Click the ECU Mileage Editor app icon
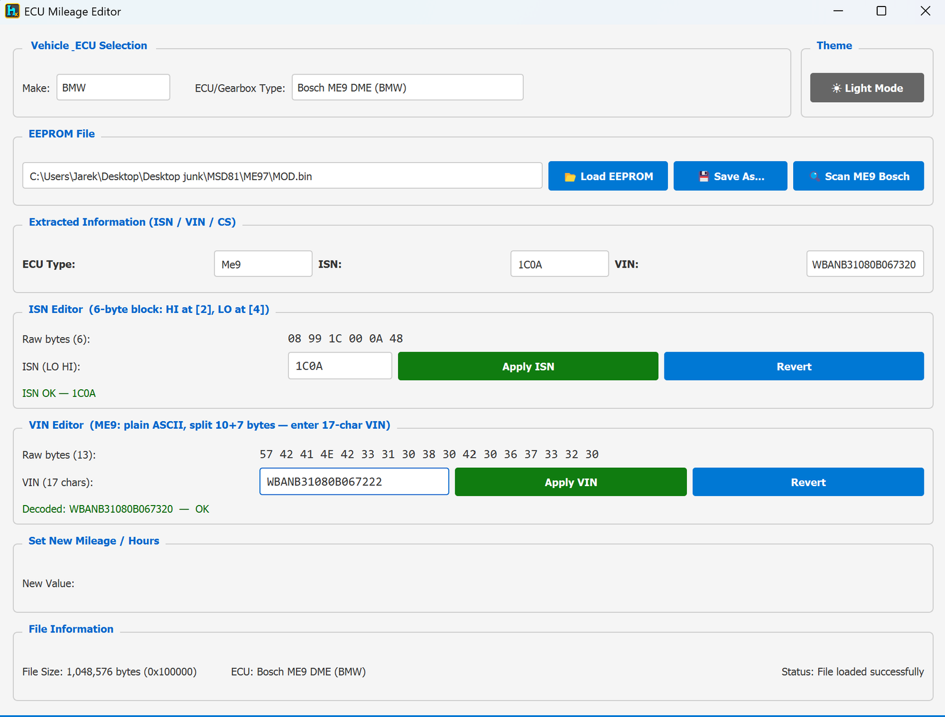The image size is (945, 717). 12,11
